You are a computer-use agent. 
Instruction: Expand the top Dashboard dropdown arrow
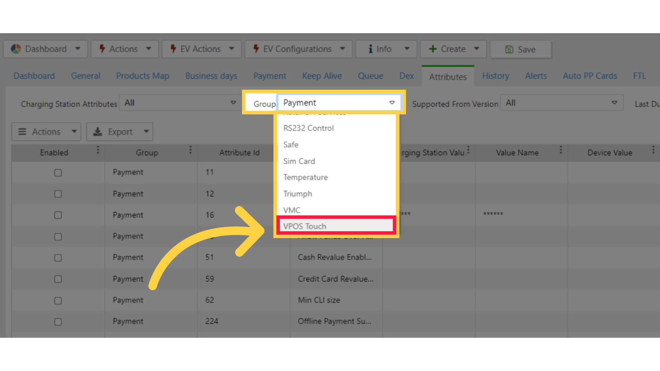point(78,49)
